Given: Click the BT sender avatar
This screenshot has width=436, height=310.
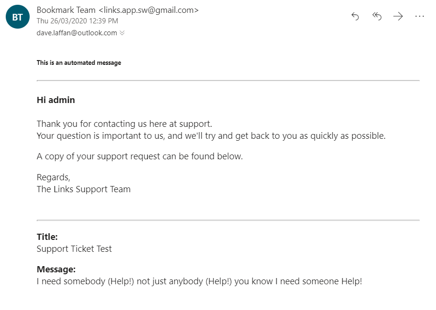Looking at the screenshot, I should coord(18,18).
